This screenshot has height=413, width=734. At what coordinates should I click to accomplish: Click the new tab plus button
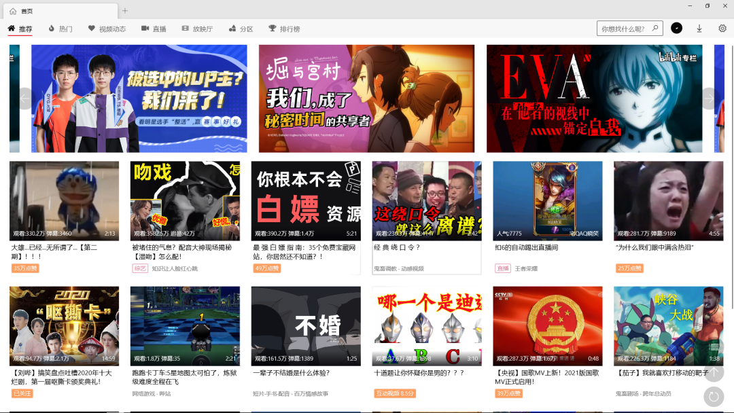click(x=125, y=11)
